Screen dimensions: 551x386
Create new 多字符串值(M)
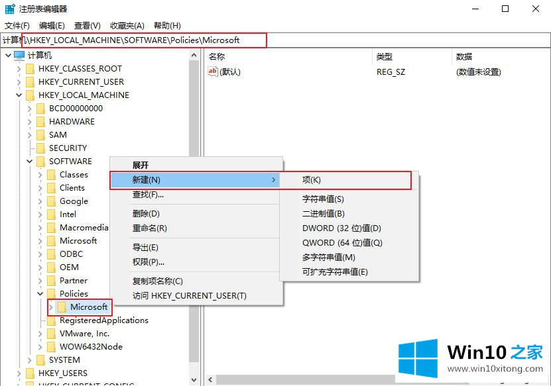349,257
